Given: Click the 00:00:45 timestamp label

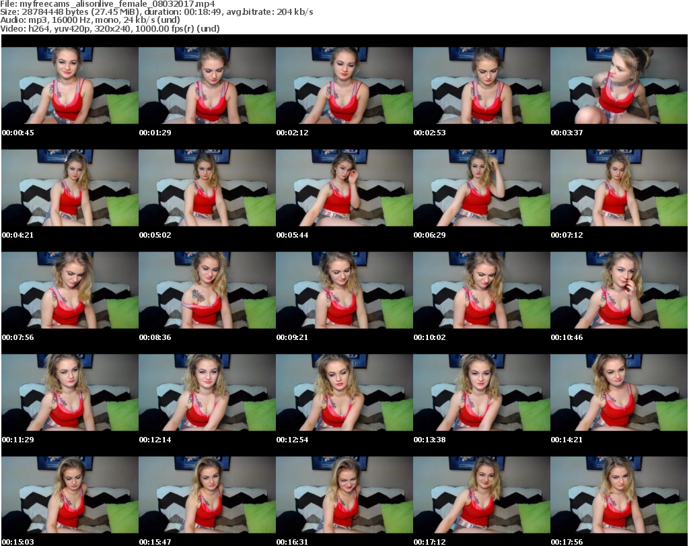Looking at the screenshot, I should 18,133.
